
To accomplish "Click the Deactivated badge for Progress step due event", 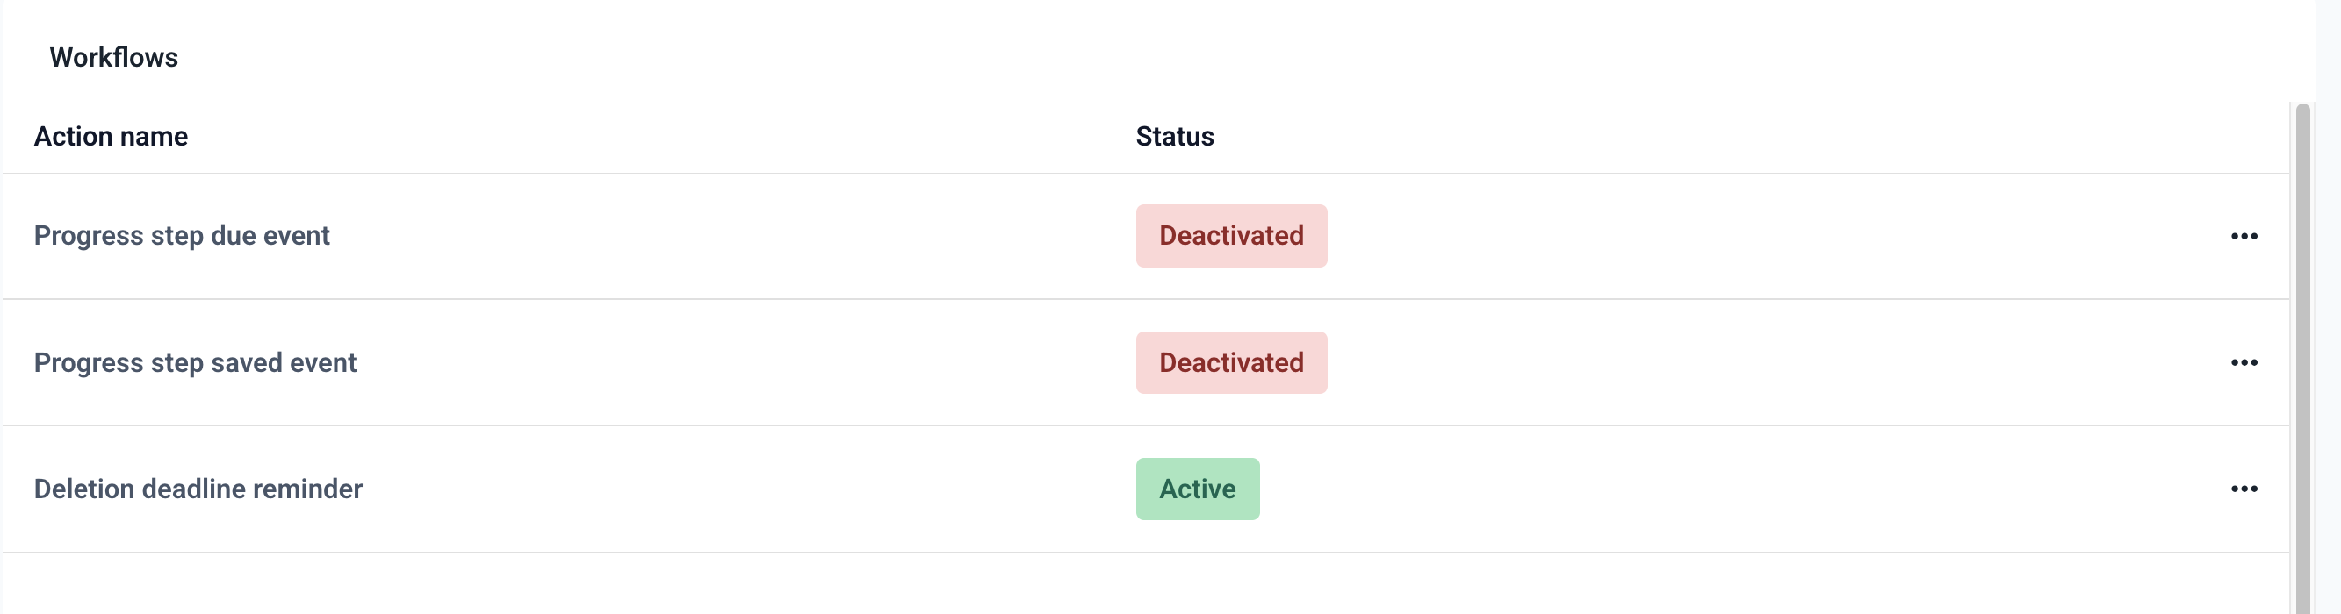I will coord(1230,236).
